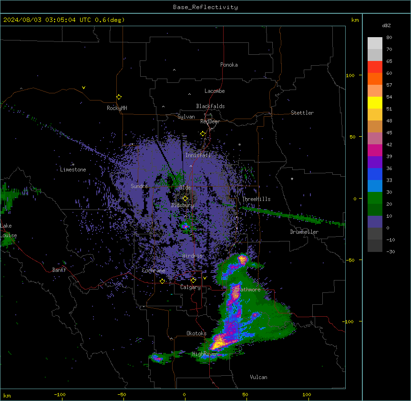Click the 80 value on dBZ legend

click(389, 38)
